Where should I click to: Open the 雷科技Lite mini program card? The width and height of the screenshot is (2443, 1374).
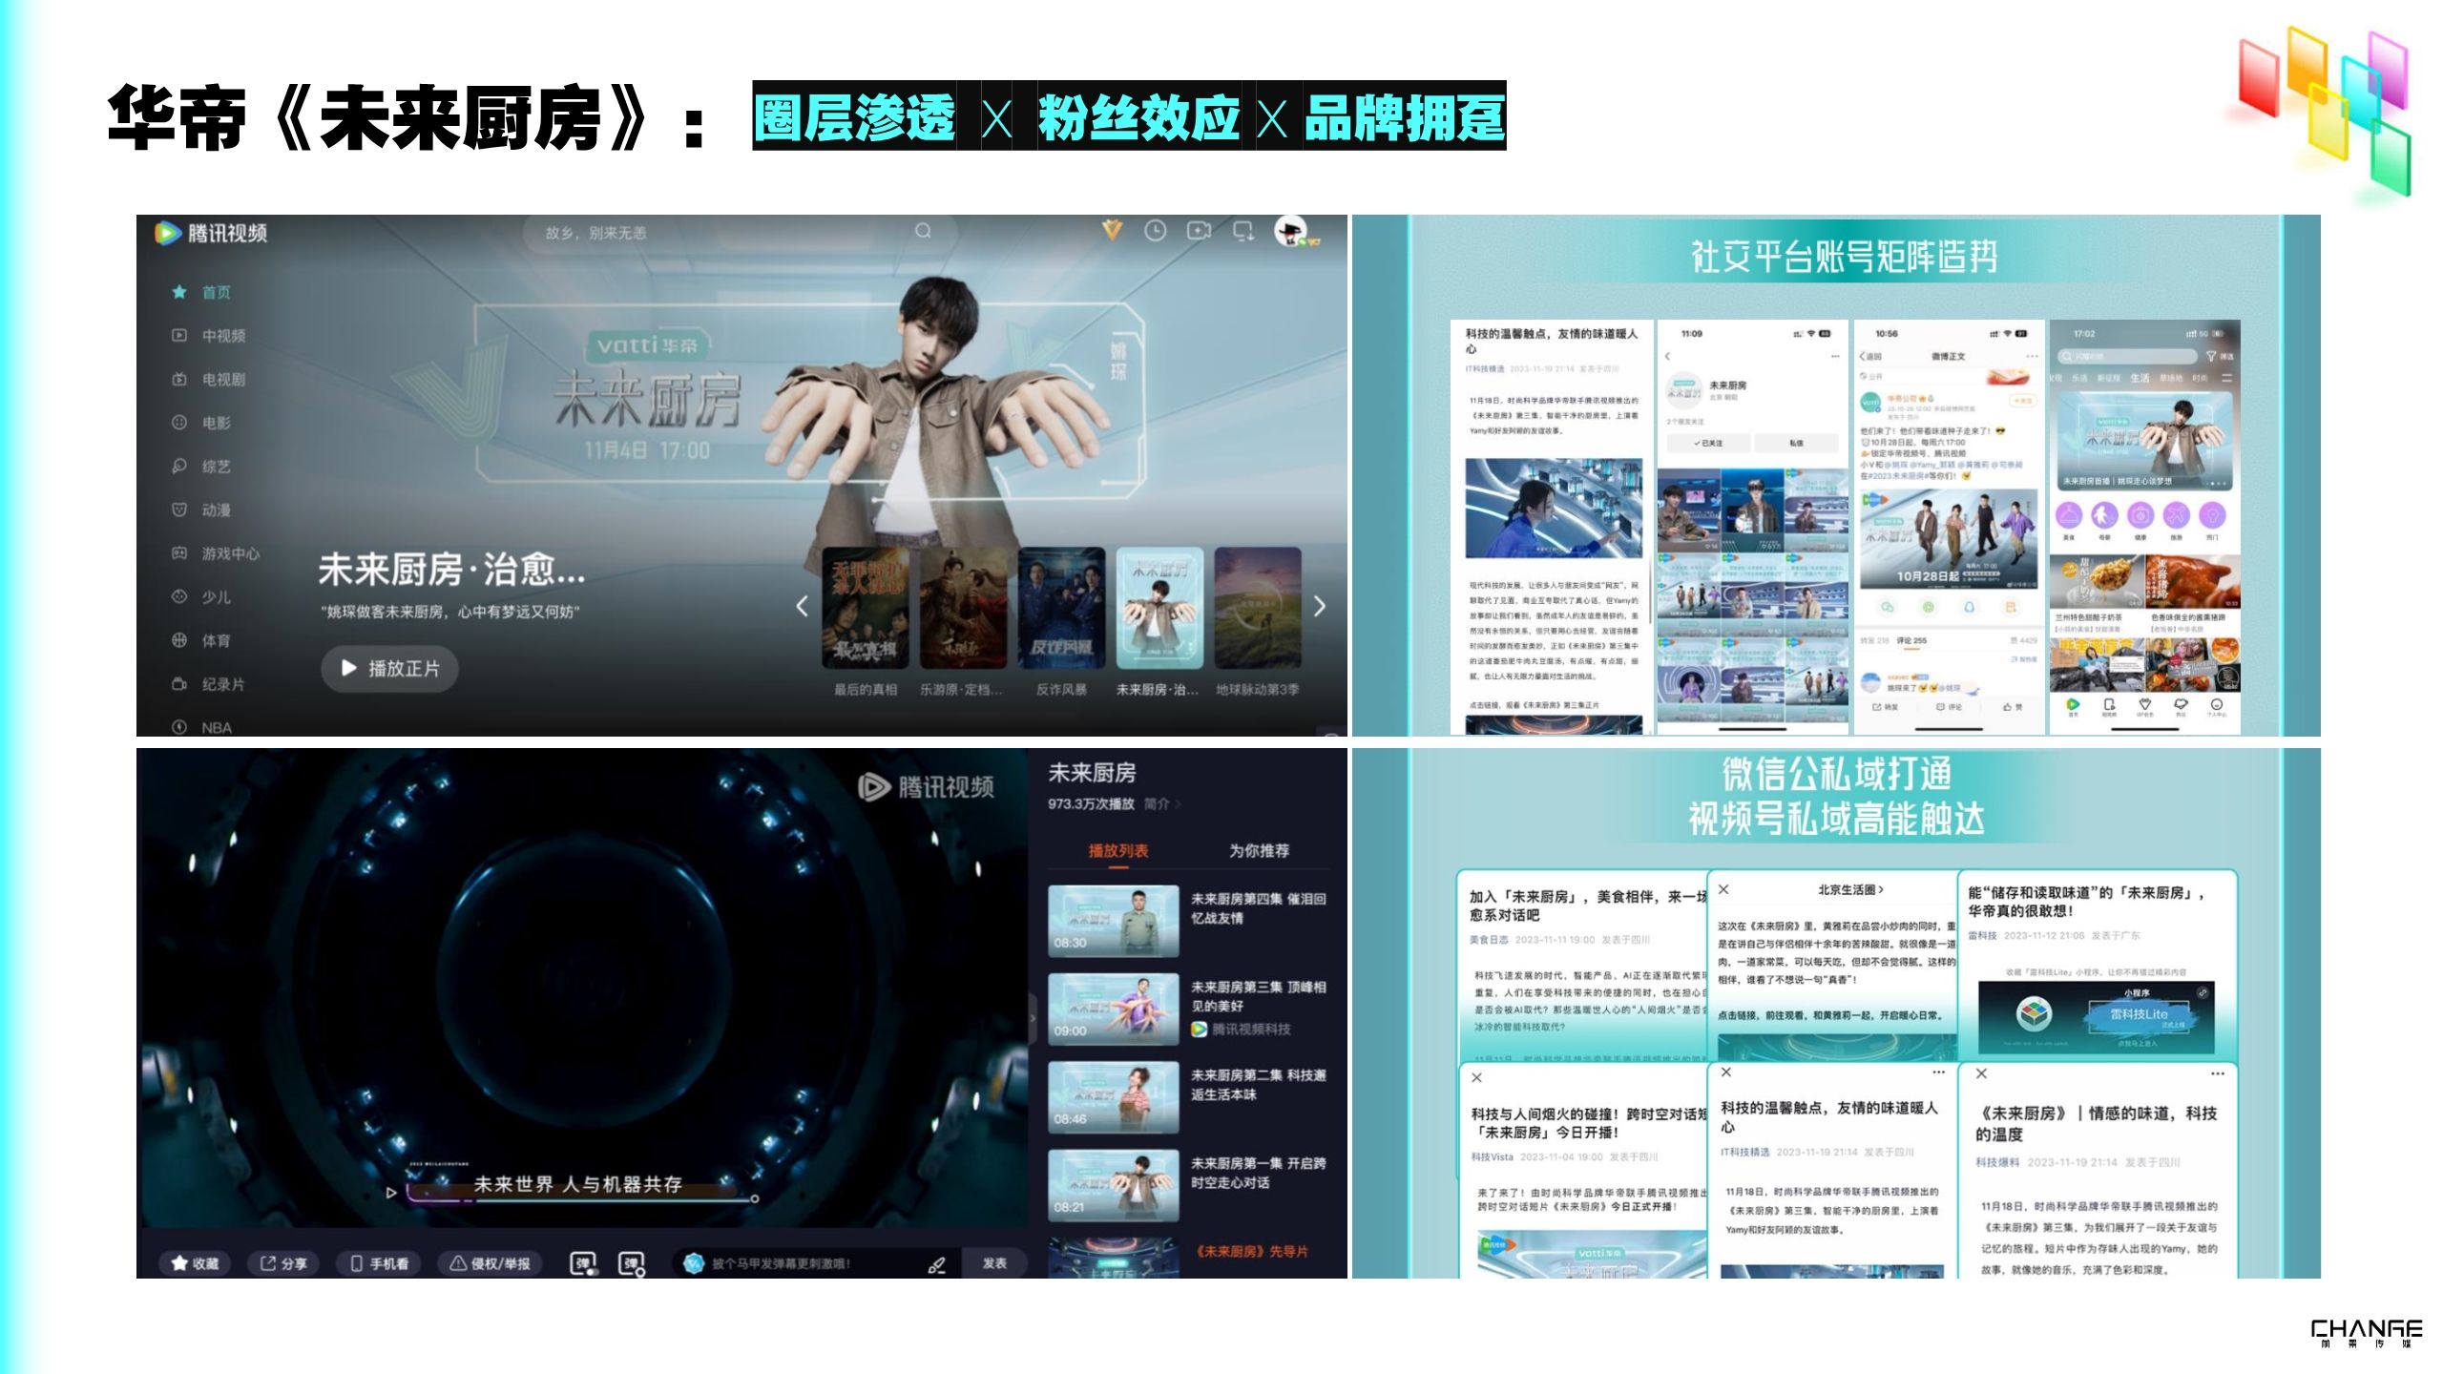[2096, 1016]
